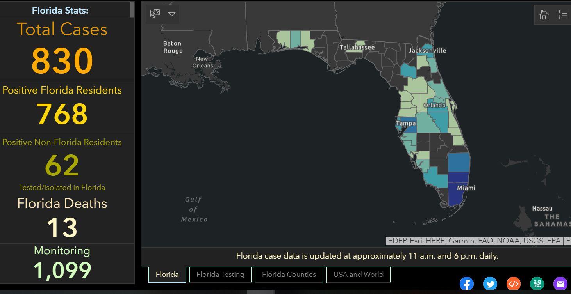Share dashboard on Twitter
This screenshot has width=571, height=294.
[x=490, y=283]
